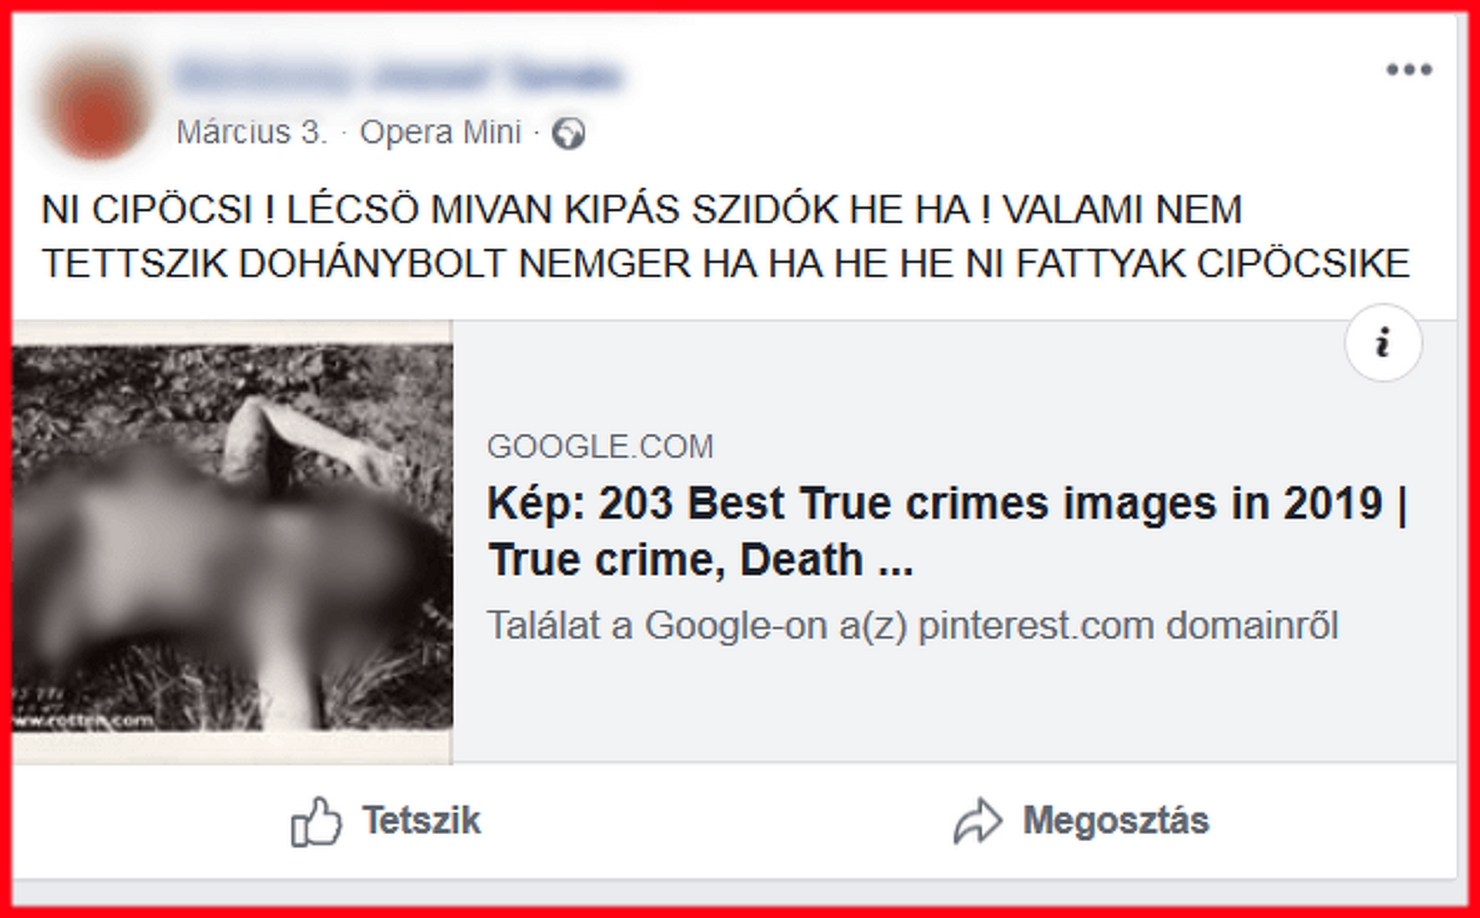Click the thumbs-up like icon
Viewport: 1480px width, 918px height.
coord(315,822)
